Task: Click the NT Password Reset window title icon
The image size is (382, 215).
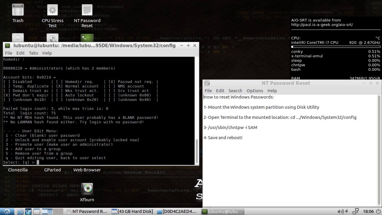Action: [207, 83]
